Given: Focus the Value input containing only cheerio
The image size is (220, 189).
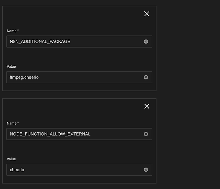Looking at the screenshot, I should click(x=79, y=170).
